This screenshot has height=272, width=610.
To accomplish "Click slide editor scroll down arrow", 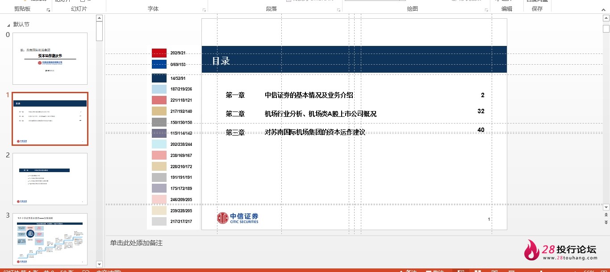I will (x=606, y=207).
